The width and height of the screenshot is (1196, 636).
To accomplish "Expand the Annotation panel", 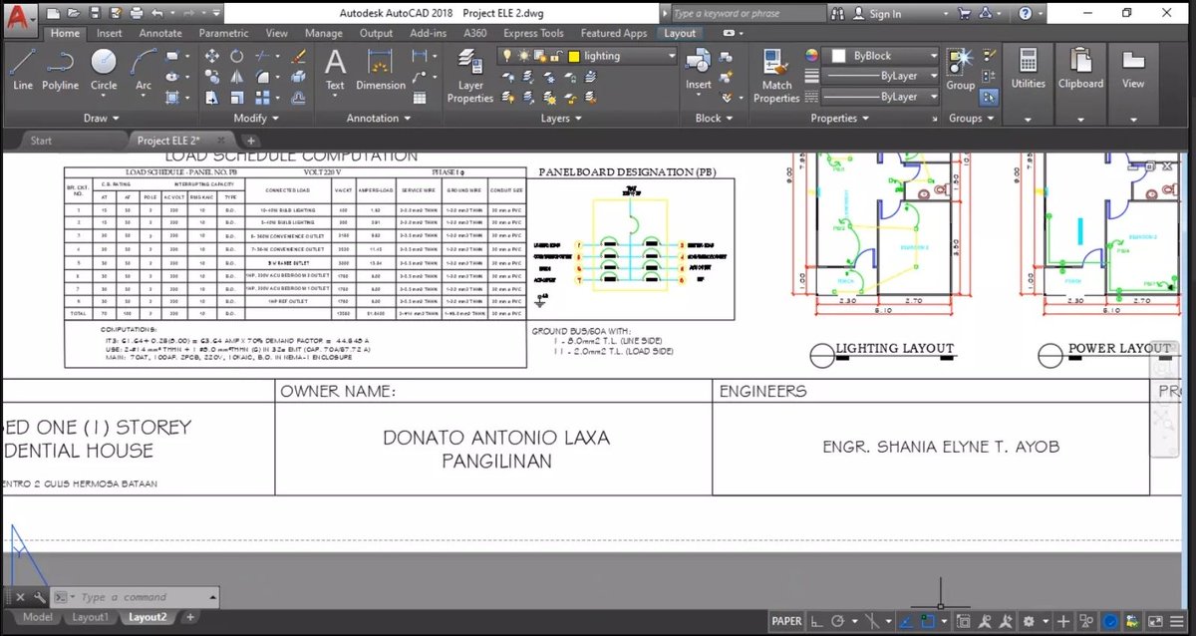I will pos(380,118).
